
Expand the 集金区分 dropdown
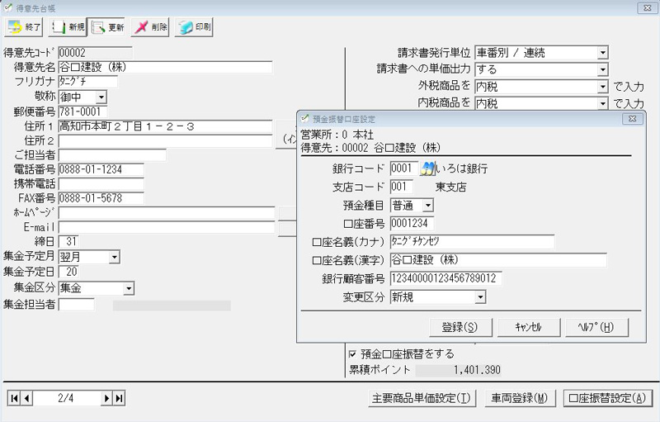tap(128, 288)
